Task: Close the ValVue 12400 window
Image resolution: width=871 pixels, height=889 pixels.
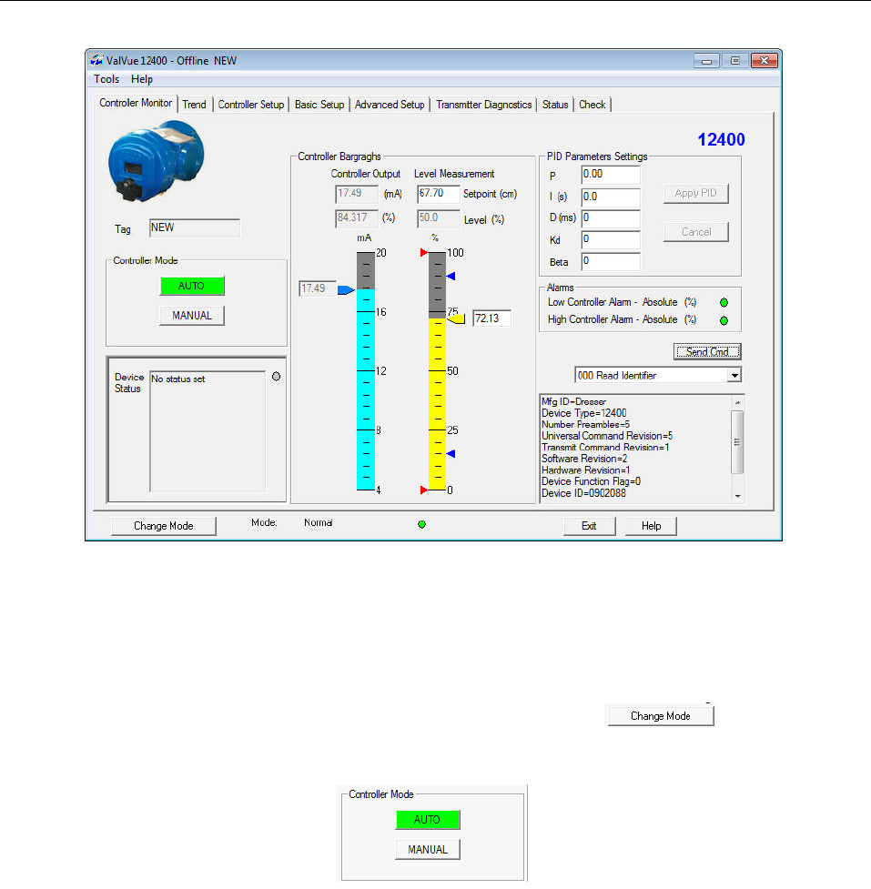Action: (765, 61)
